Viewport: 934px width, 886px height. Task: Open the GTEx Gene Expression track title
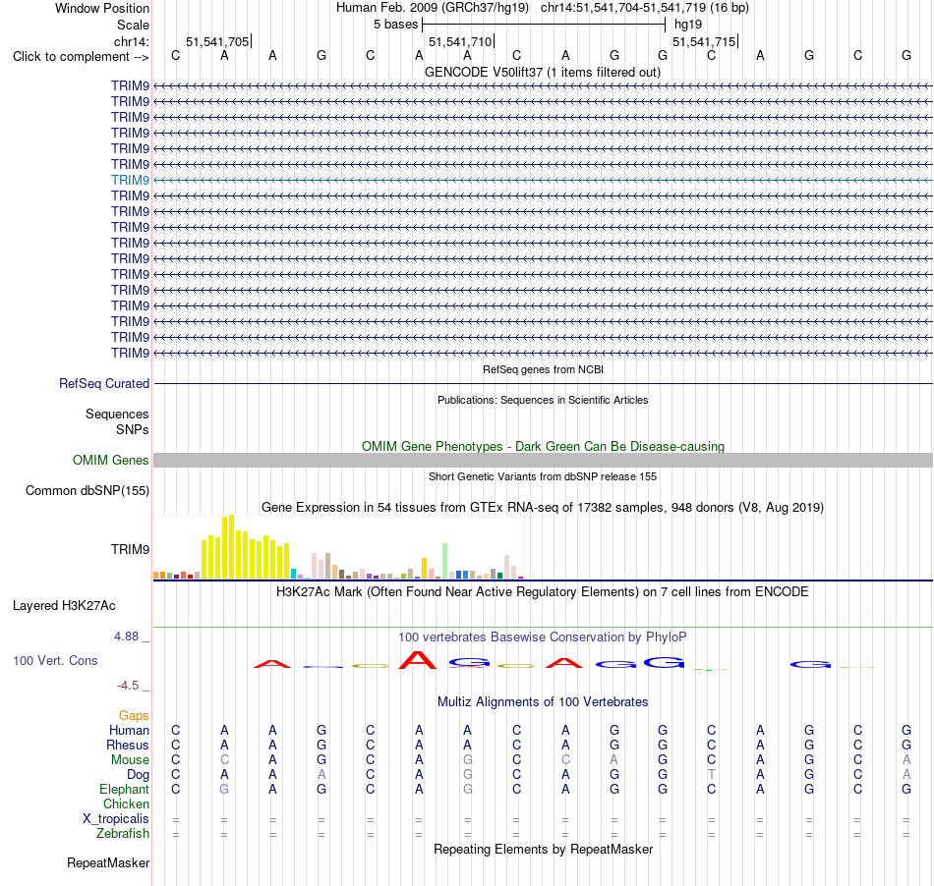(543, 508)
